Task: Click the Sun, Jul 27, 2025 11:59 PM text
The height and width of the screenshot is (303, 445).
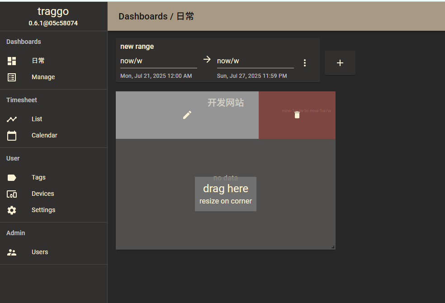Action: click(x=252, y=76)
